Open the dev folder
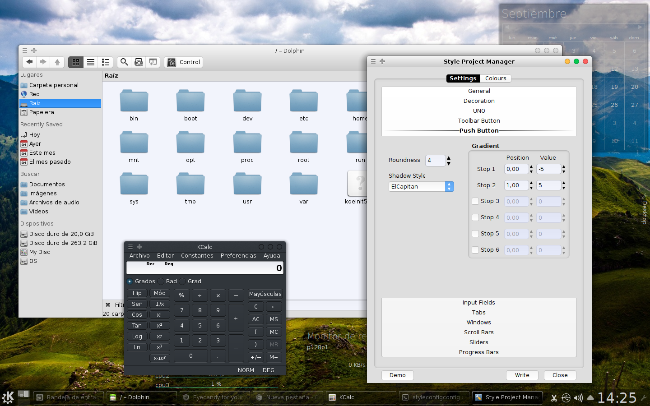The height and width of the screenshot is (406, 650). tap(247, 105)
